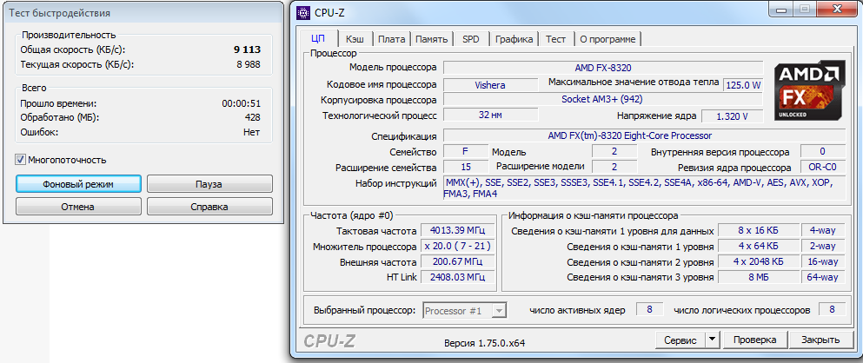The image size is (863, 363).
Task: Click the 8 МБ level 3 cache value
Action: click(759, 277)
